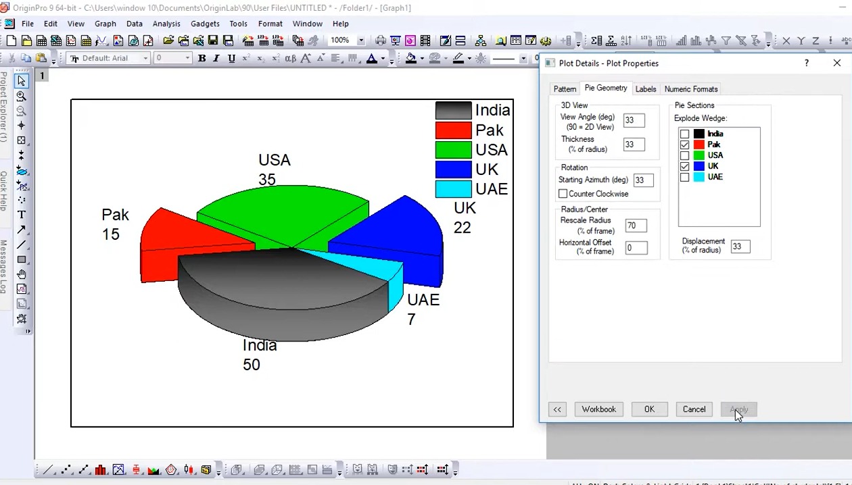Check UAE explode wedge checkbox
This screenshot has width=852, height=485.
click(x=684, y=177)
